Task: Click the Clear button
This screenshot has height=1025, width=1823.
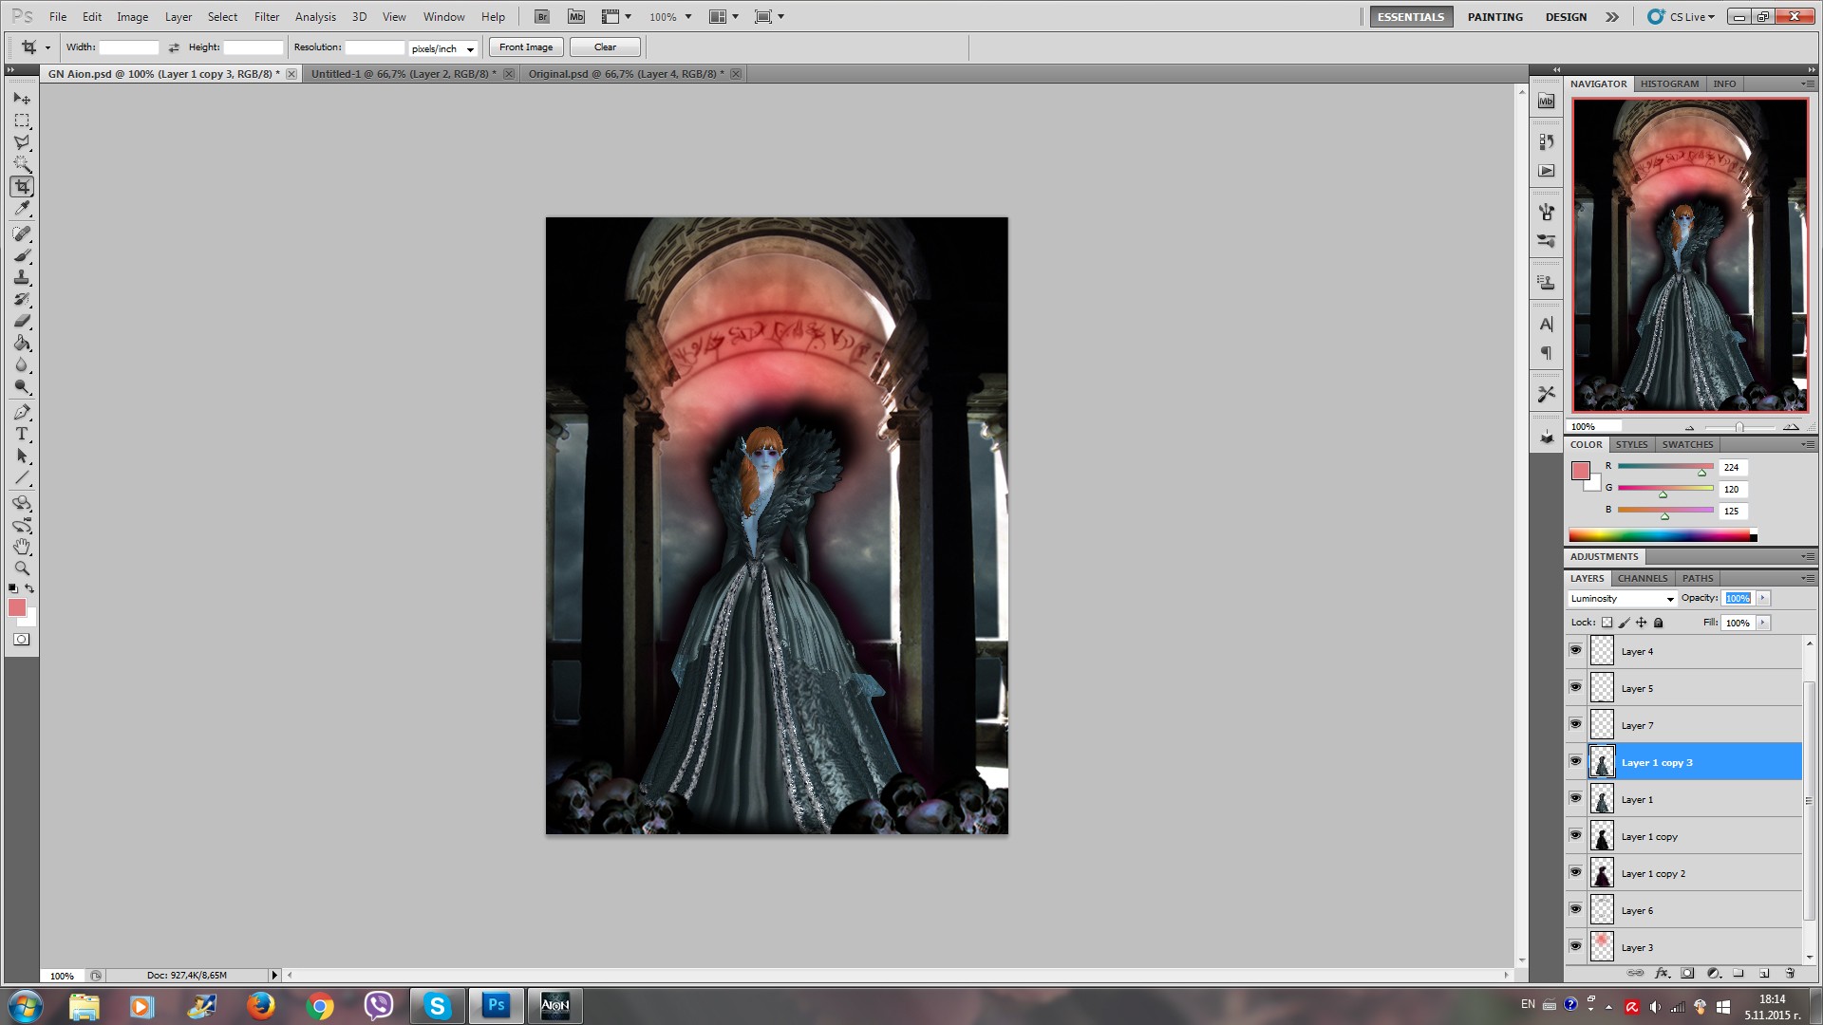Action: (605, 47)
